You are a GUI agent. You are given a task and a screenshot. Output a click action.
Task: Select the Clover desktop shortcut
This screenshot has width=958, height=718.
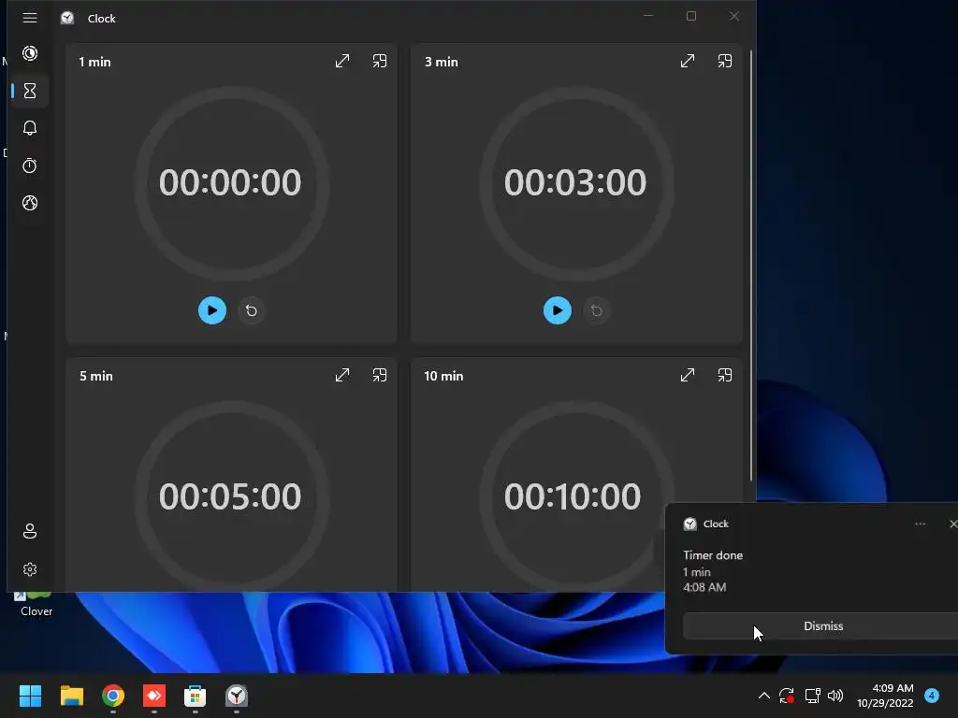[36, 603]
